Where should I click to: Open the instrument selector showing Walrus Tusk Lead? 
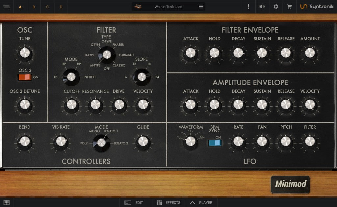(168, 6)
